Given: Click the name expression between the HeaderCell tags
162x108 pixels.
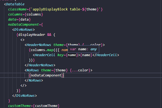Looking at the screenshot, I should [x=86, y=55].
